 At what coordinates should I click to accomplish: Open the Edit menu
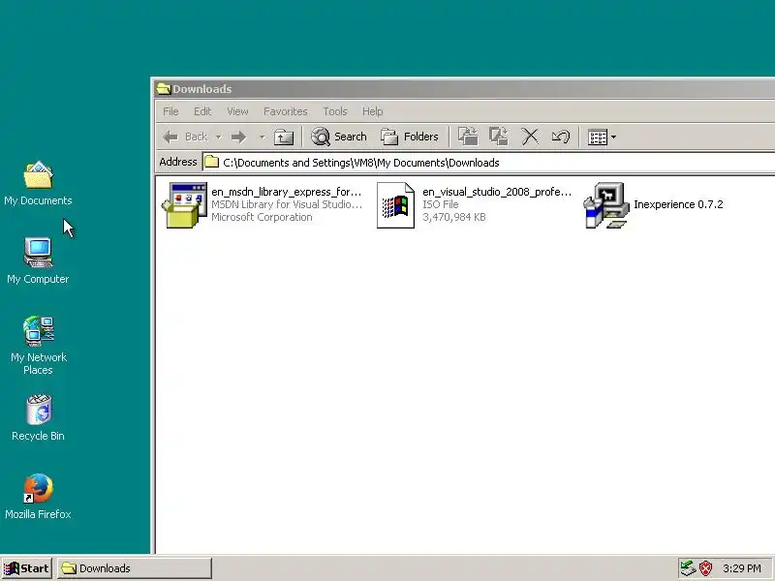(202, 111)
